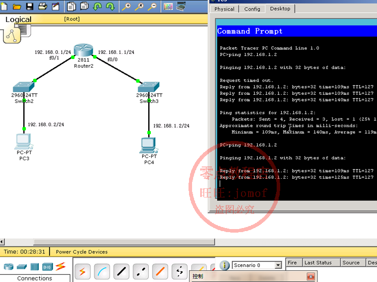Image resolution: width=377 pixels, height=282 pixels.
Task: Click the 192.168.0.1/24 interface label
Action: pyautogui.click(x=52, y=52)
